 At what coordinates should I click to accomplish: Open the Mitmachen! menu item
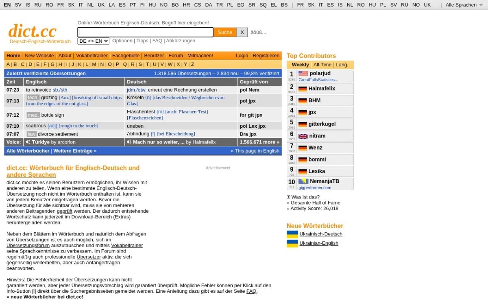pos(200,56)
